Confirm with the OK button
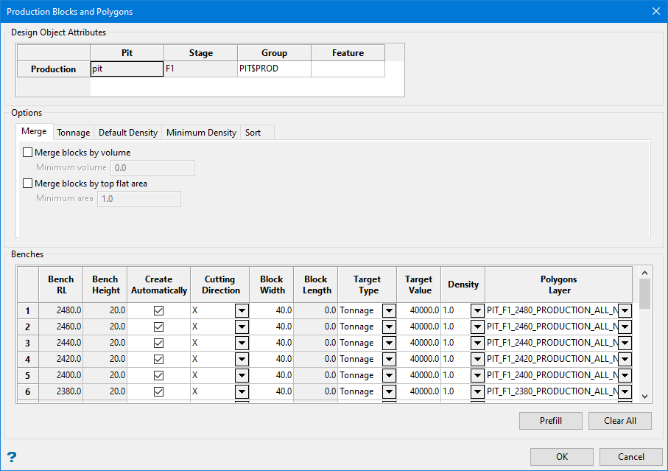The height and width of the screenshot is (471, 668). click(x=562, y=457)
